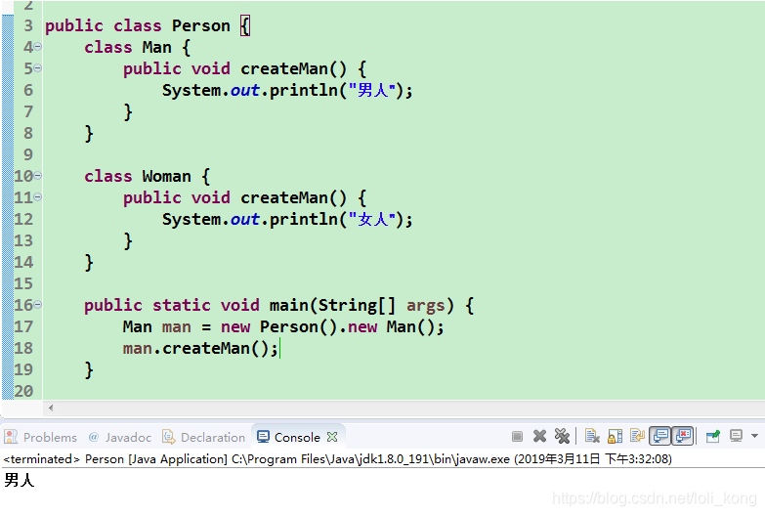
Task: Click the Javadoc @ icon
Action: tap(94, 437)
